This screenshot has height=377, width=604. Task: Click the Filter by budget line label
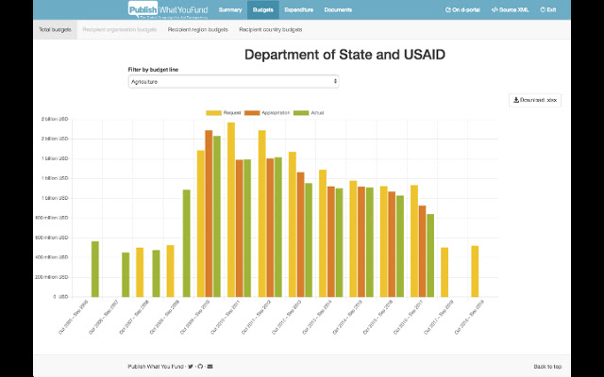153,70
